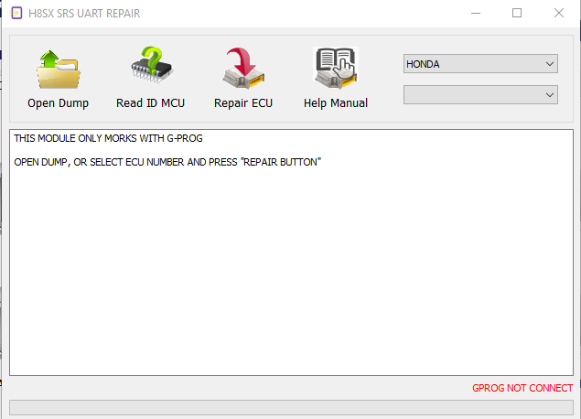Click the 'OPEN DUMP, OR SELECT ECU NUMBER' line
The image size is (581, 419).
(167, 162)
